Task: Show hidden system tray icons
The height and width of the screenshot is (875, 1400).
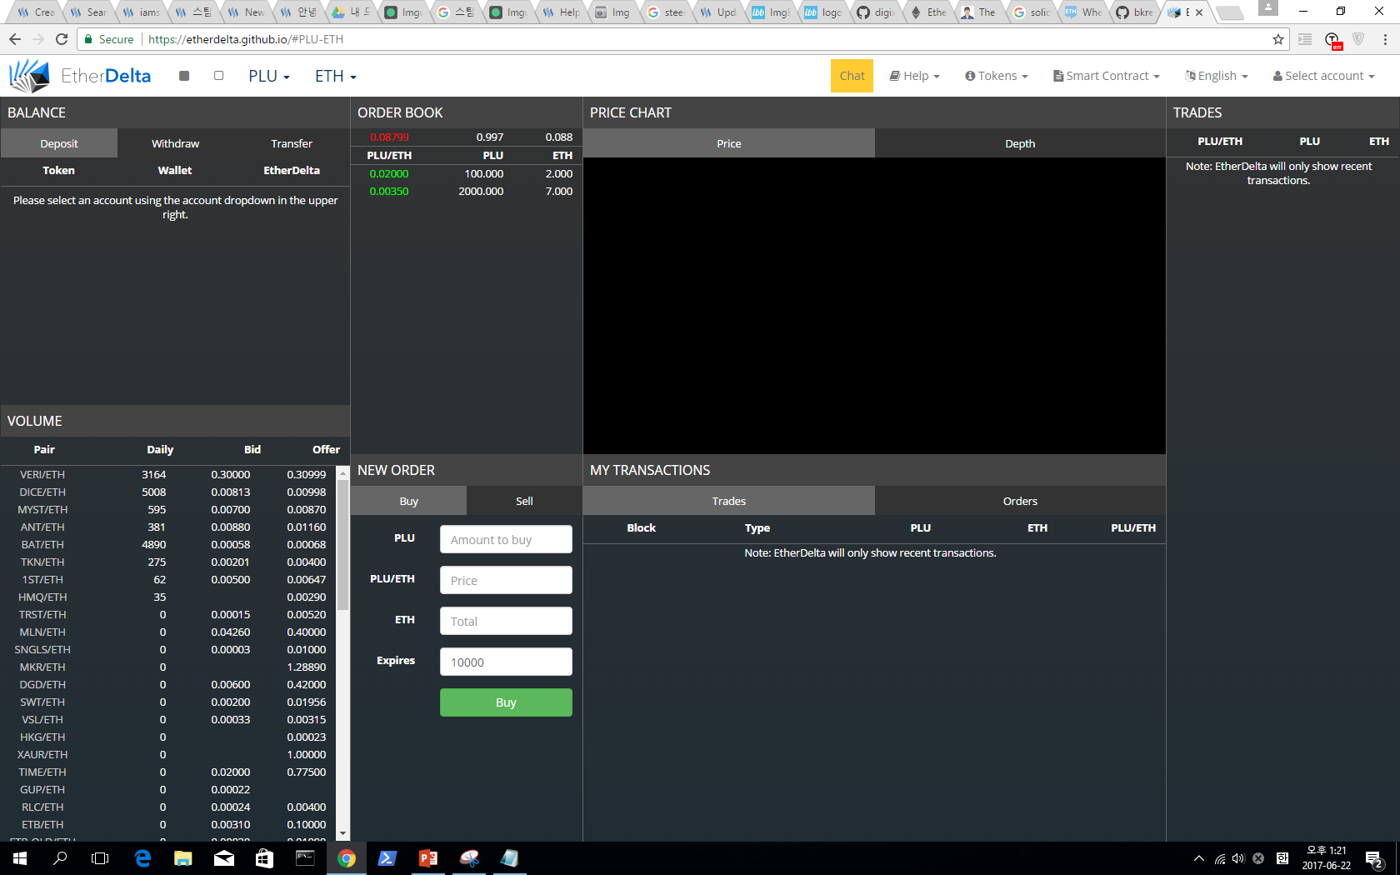Action: click(x=1199, y=858)
